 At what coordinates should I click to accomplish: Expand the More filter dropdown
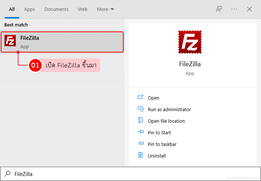[x=105, y=9]
